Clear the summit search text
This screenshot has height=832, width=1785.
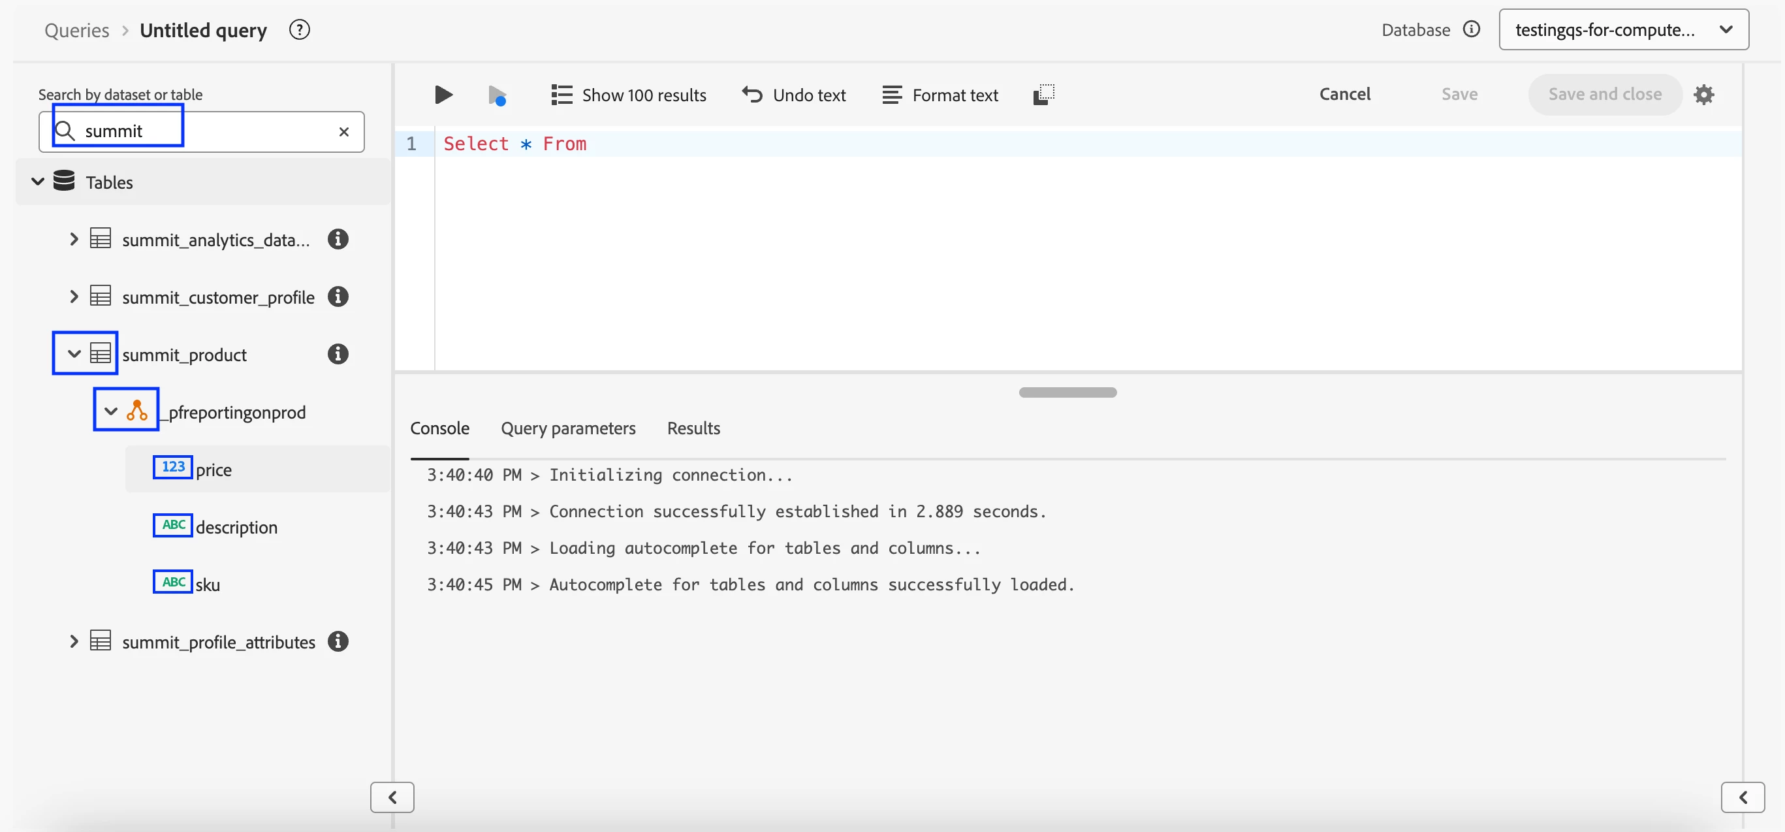[x=343, y=132]
